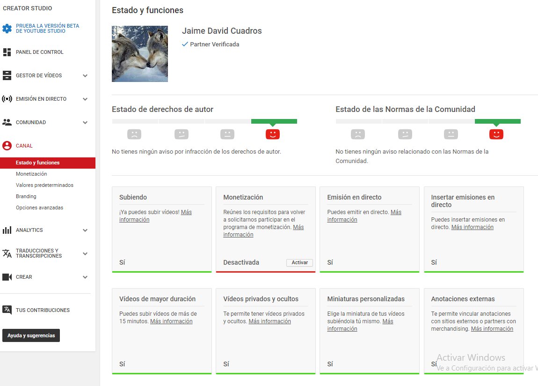The image size is (538, 386).
Task: Click the Panel de Control dashboard icon
Action: click(x=7, y=52)
